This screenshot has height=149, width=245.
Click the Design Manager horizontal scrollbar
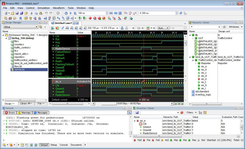(20, 100)
